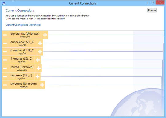This screenshot has width=166, height=118.
Task: Increase priority of 8×routed (HTTP_C)
Action: [40, 52]
